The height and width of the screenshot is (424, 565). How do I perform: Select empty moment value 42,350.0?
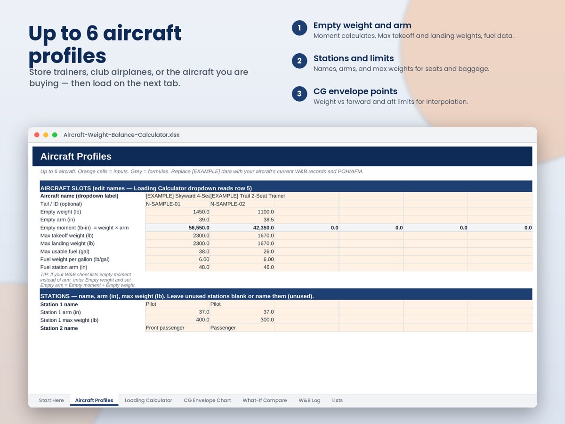click(242, 228)
